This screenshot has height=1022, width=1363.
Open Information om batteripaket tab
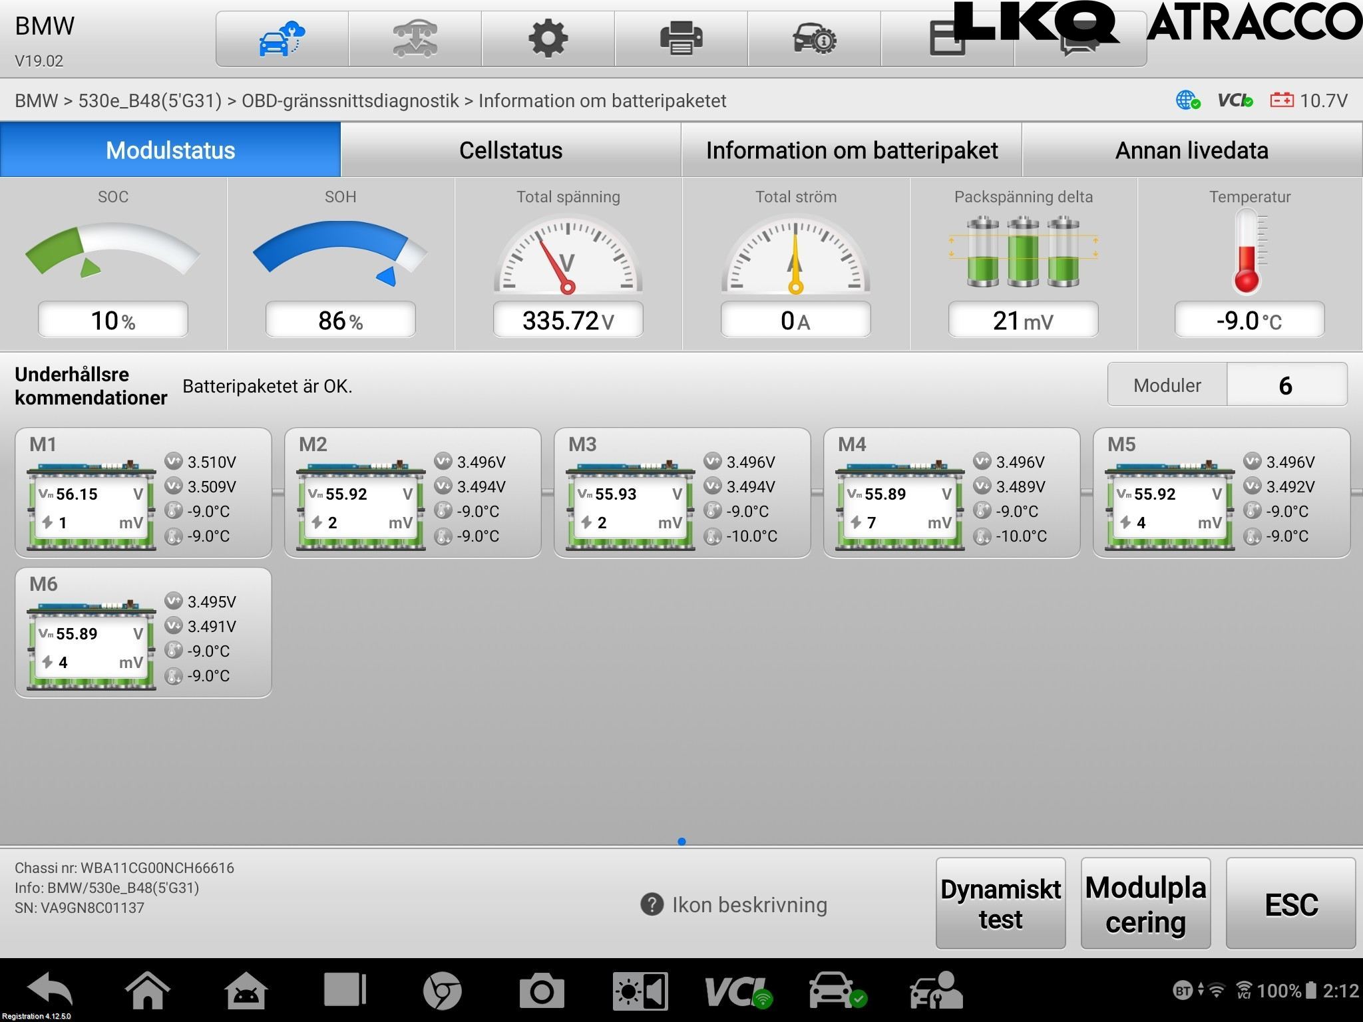tap(851, 150)
